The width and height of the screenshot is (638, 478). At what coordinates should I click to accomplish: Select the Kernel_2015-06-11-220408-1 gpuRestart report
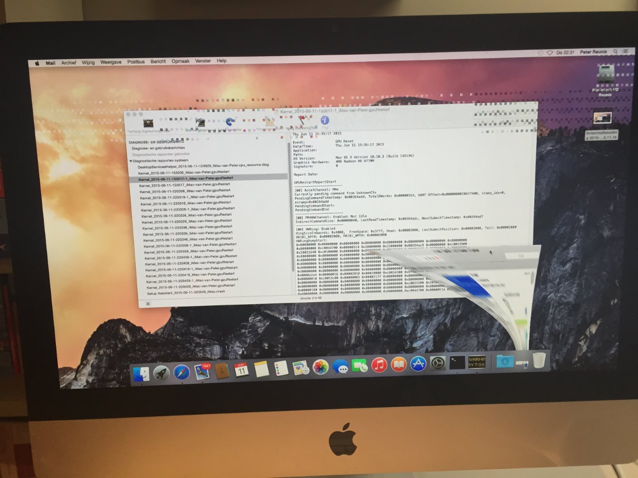tap(191, 257)
